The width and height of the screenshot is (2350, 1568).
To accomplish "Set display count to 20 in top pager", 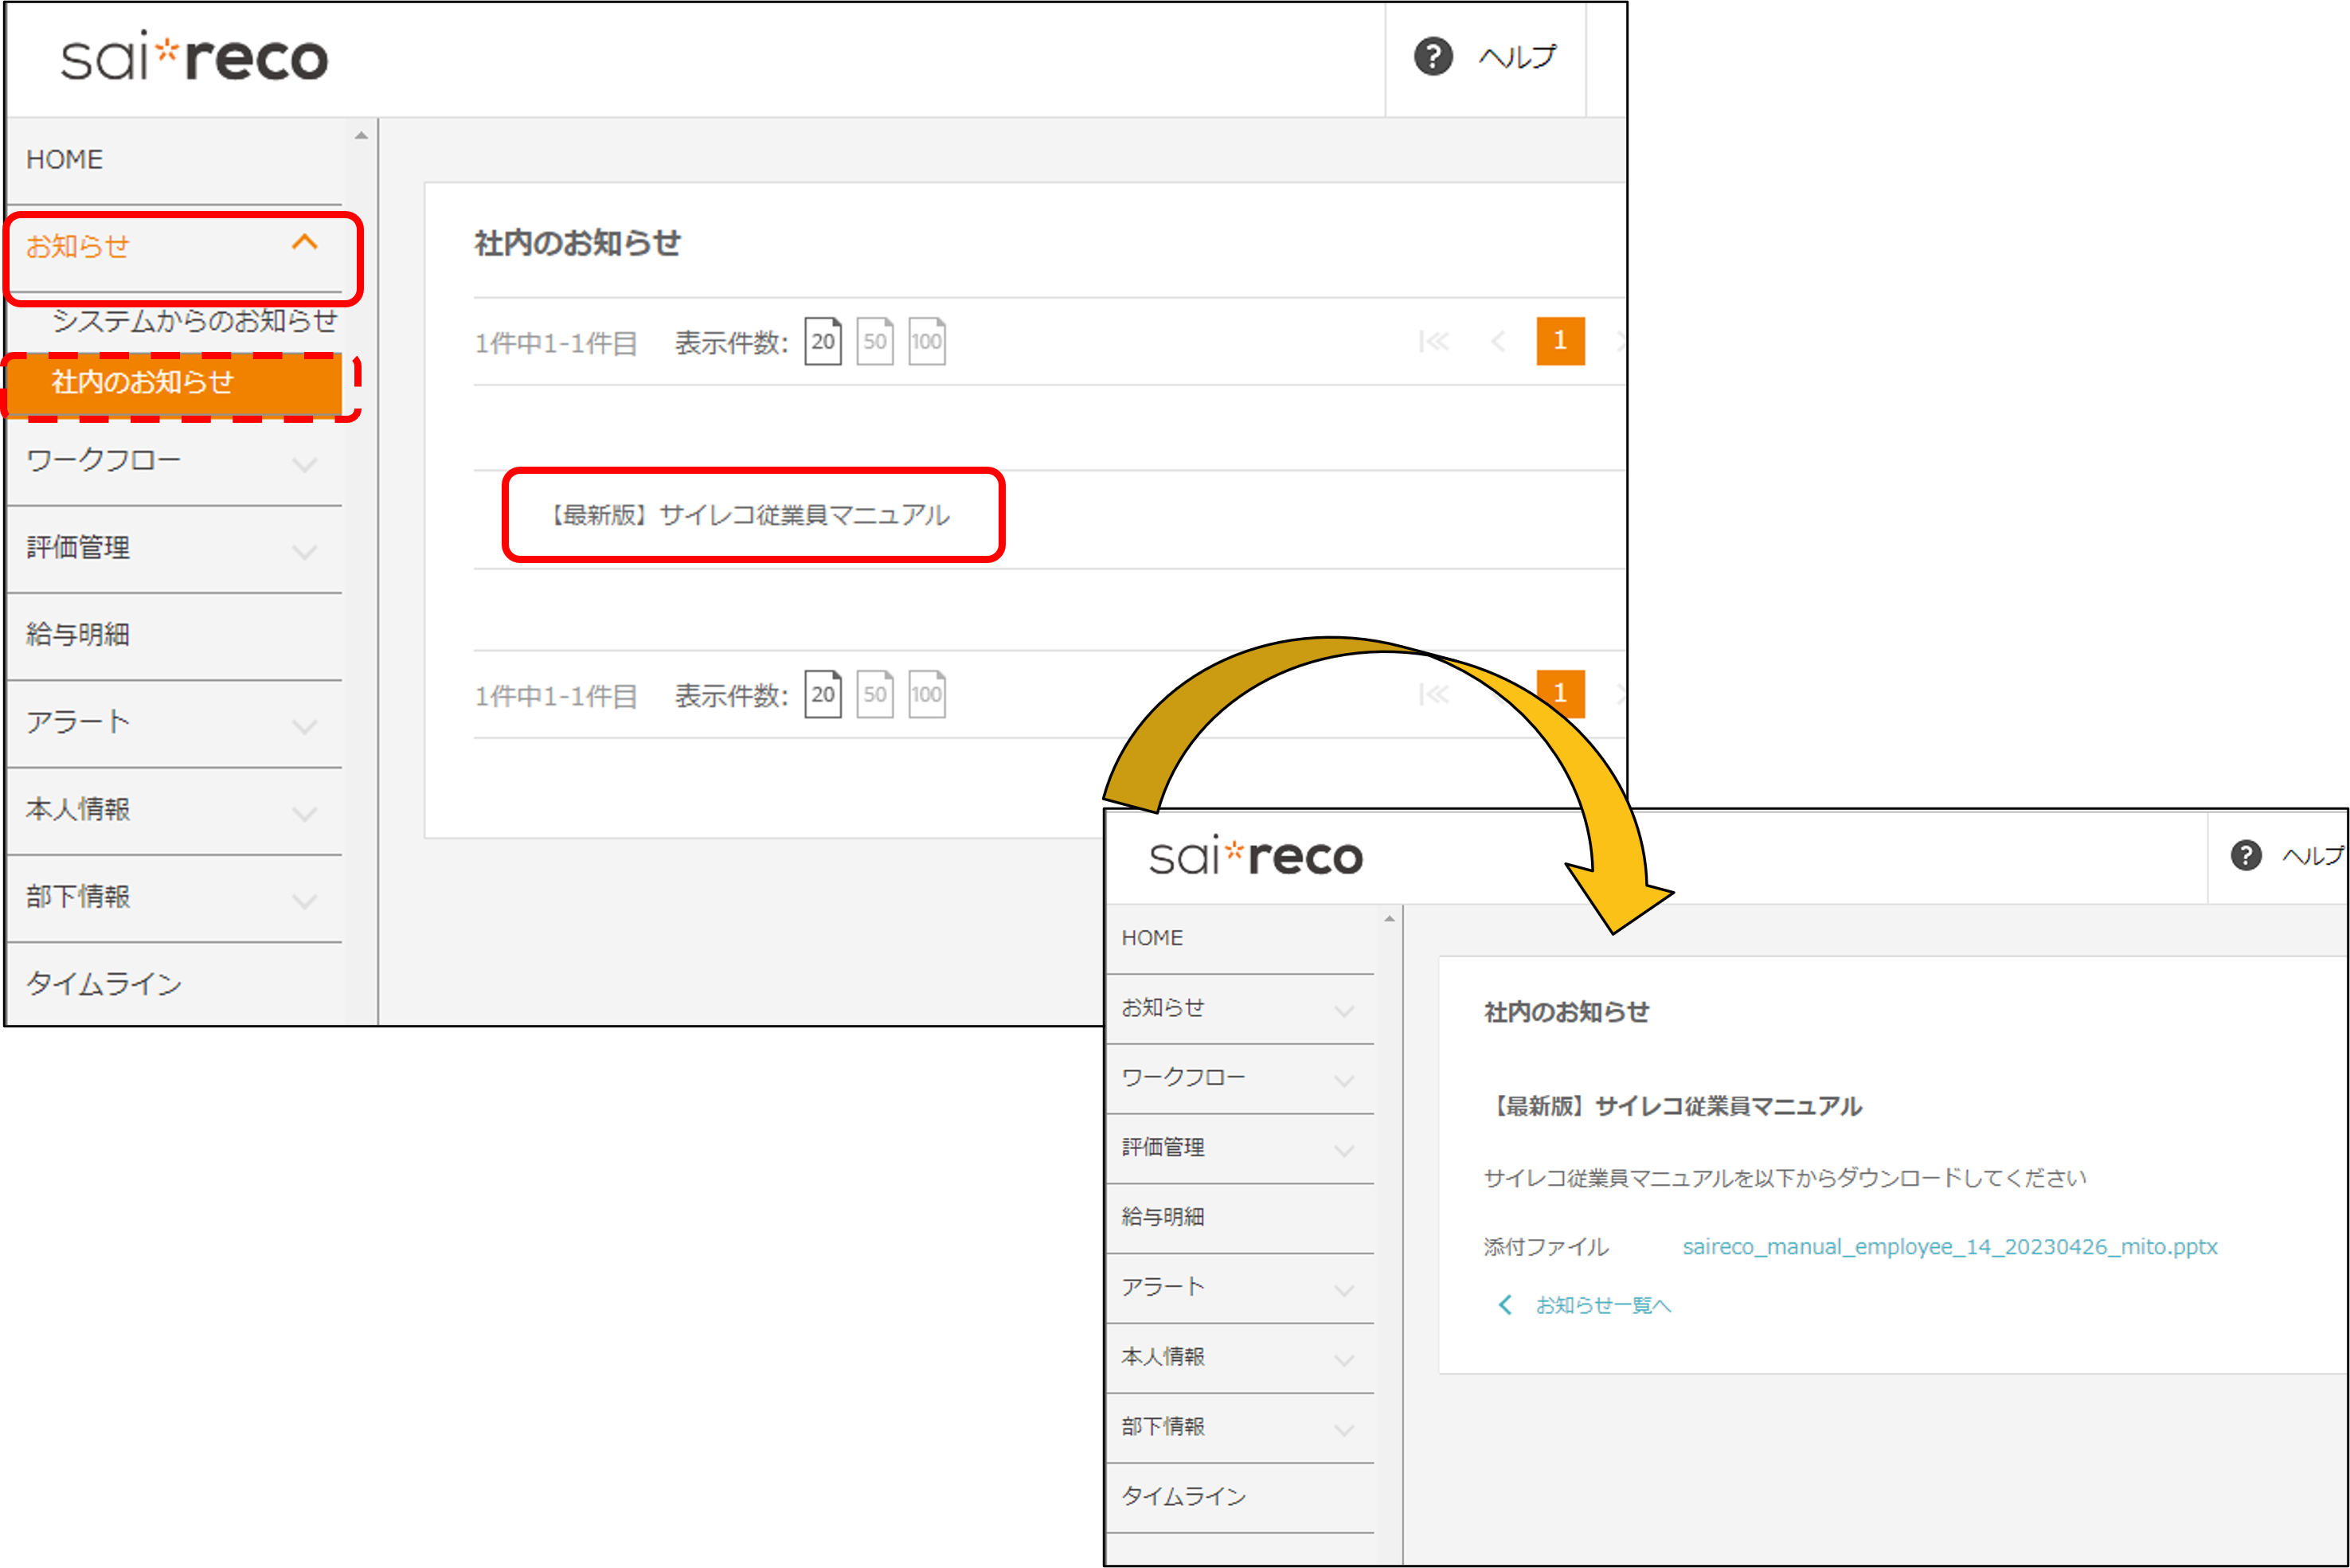I will (x=822, y=342).
